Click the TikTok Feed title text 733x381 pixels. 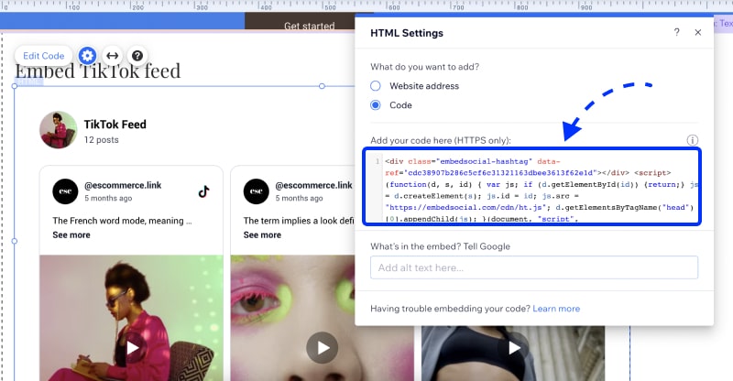tap(115, 125)
